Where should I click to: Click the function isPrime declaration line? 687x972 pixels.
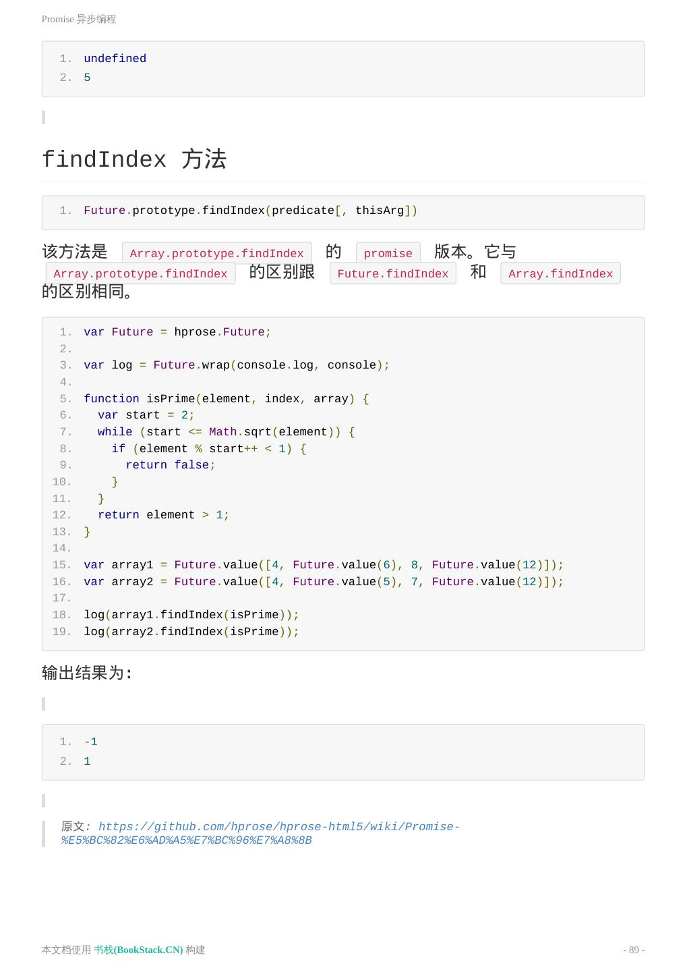[226, 399]
